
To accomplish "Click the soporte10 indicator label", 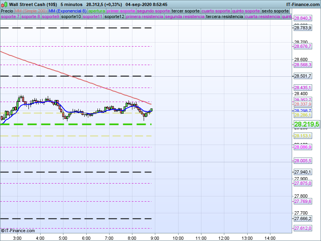I will 71,17.
